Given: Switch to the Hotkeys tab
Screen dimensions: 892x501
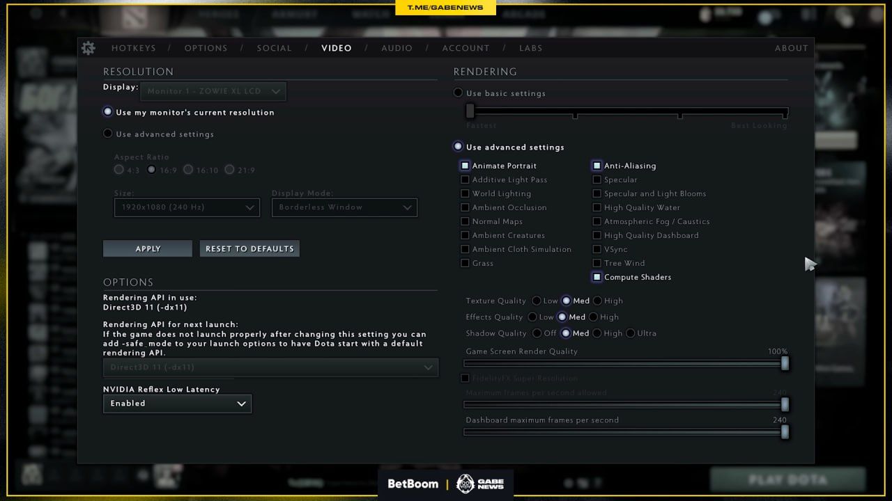Looking at the screenshot, I should pos(134,48).
